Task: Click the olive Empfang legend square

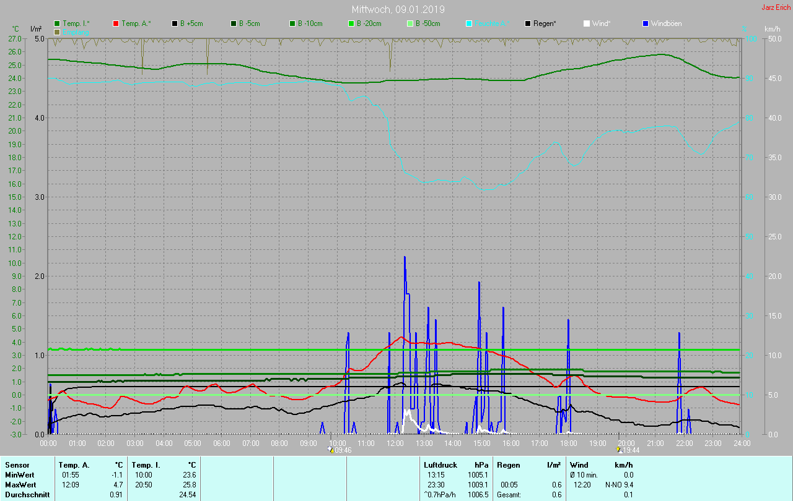Action: [58, 32]
